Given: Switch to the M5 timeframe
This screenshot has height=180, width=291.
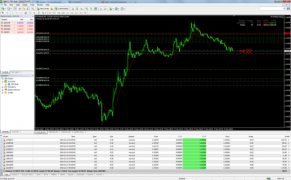Looking at the screenshot, I should point(54,13).
